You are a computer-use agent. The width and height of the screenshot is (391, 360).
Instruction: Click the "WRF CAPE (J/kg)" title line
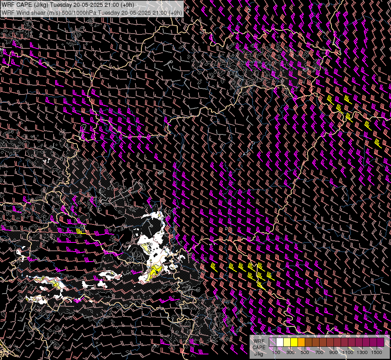[x=68, y=5]
